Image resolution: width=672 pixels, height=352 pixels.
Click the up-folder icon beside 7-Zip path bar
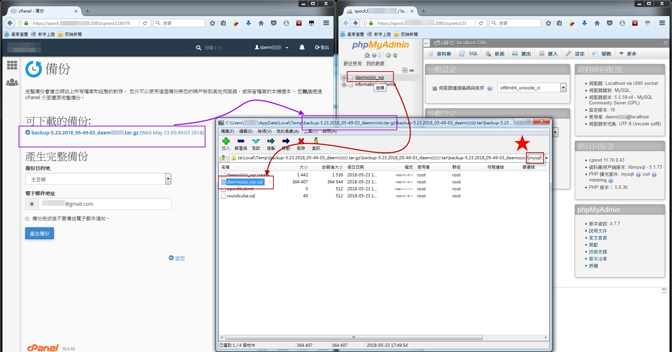click(x=223, y=158)
